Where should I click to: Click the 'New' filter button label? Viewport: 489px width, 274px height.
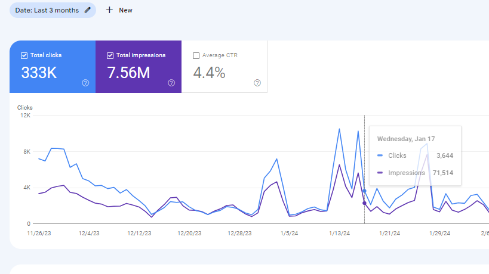pos(125,10)
